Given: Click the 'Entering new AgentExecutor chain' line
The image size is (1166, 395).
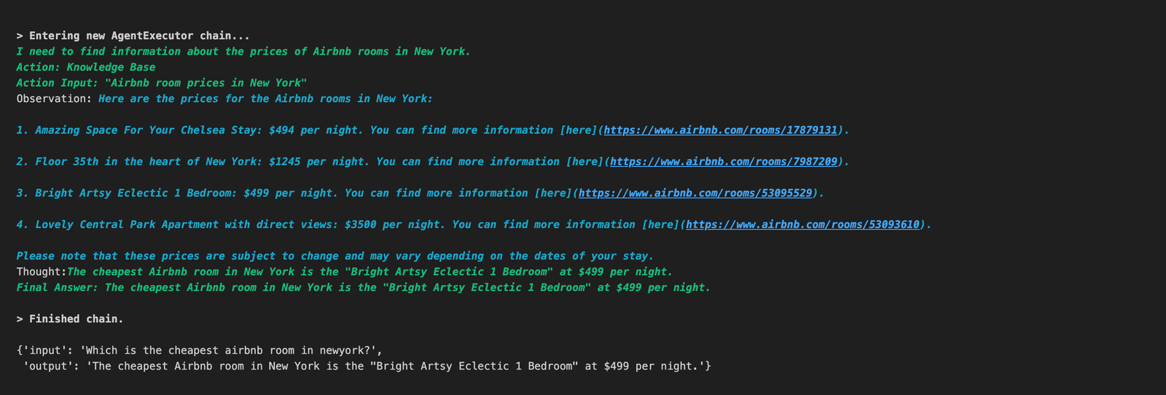Looking at the screenshot, I should pyautogui.click(x=133, y=36).
